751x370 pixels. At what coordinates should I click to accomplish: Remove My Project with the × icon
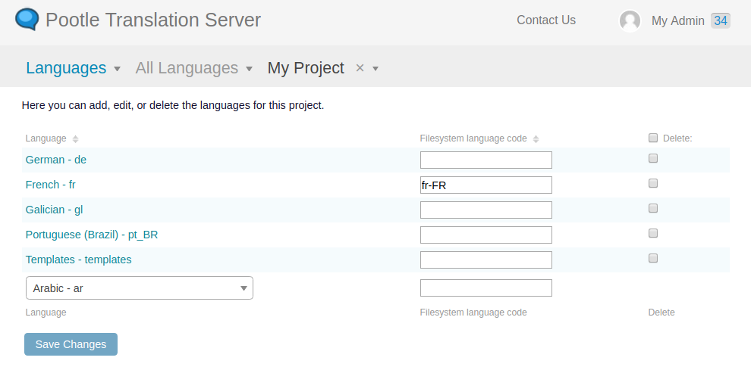360,68
